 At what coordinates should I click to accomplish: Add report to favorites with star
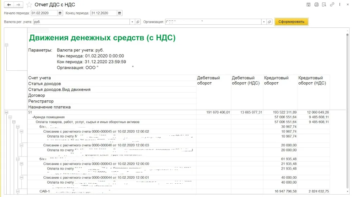pos(29,5)
